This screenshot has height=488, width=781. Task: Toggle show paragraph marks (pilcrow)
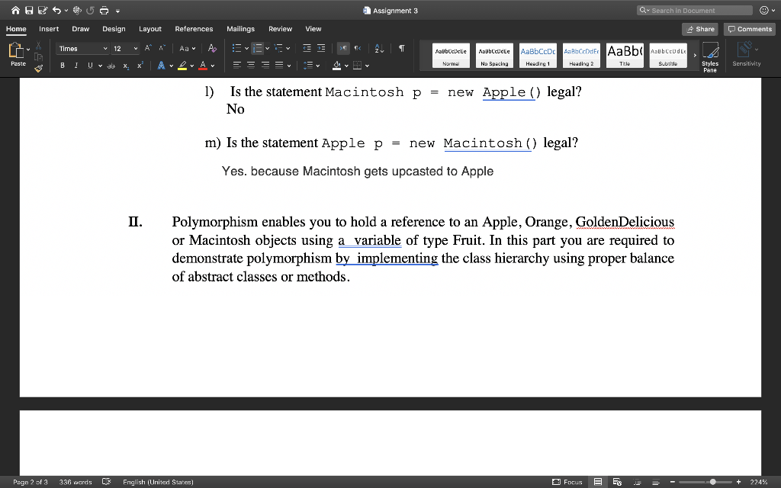pyautogui.click(x=400, y=49)
